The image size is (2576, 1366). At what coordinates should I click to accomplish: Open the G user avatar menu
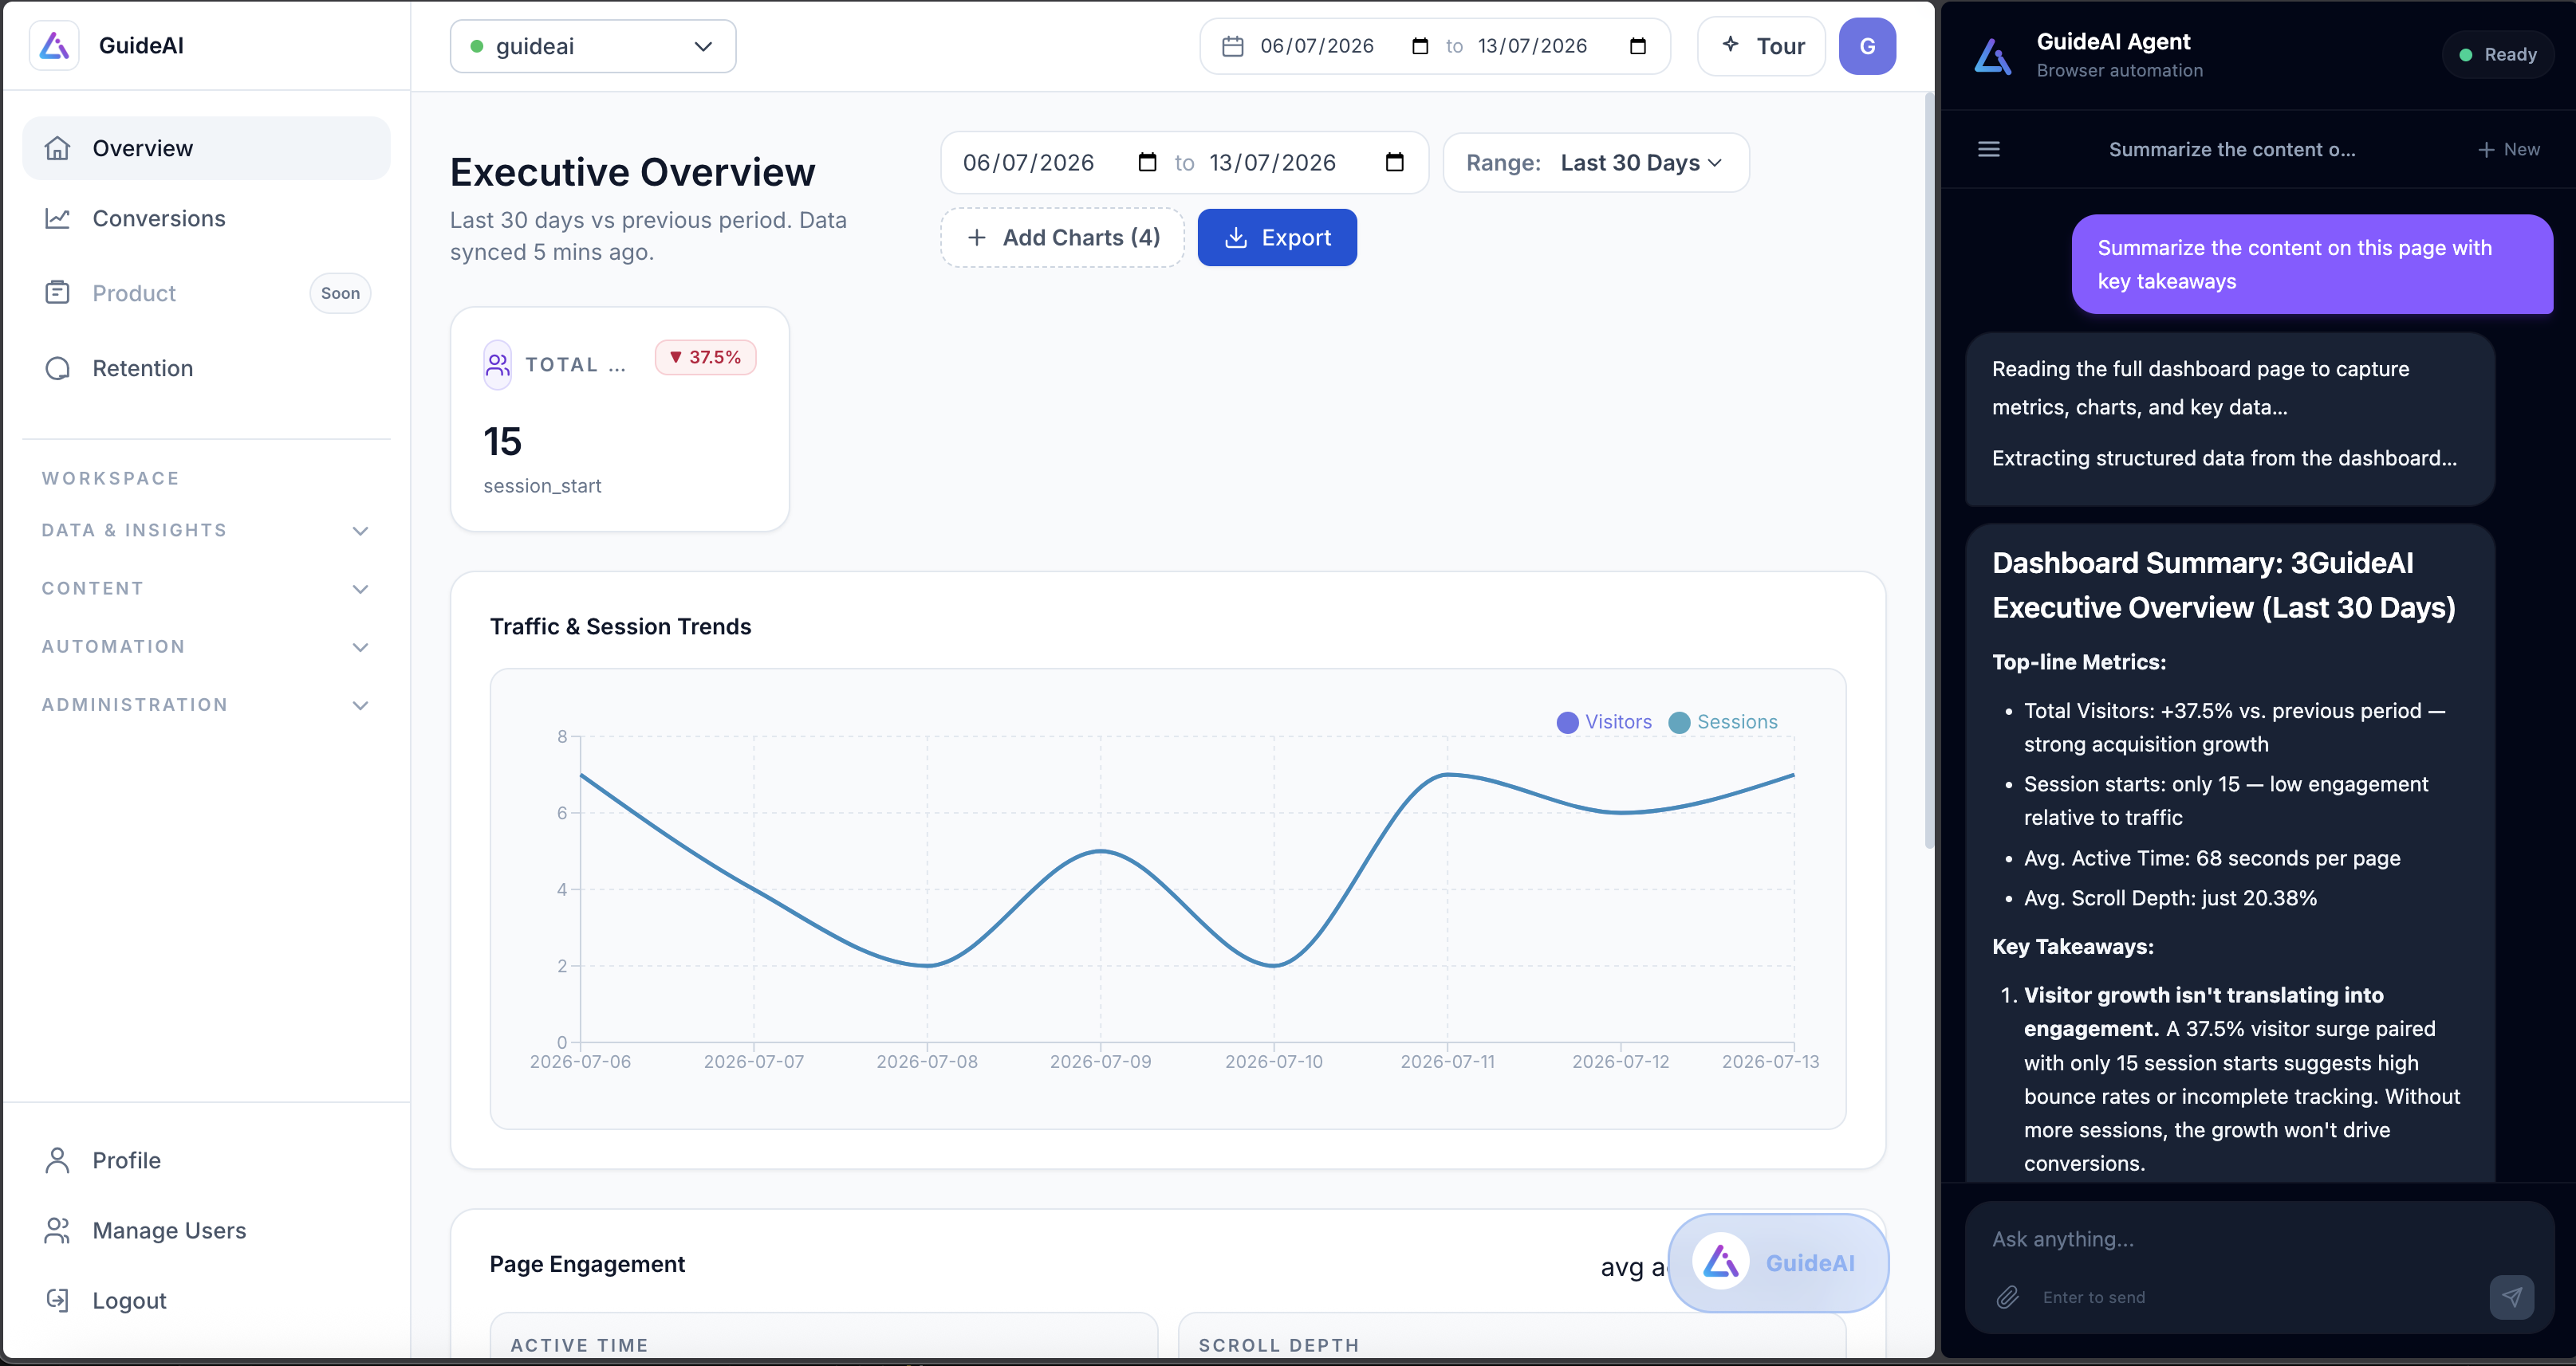[x=1867, y=46]
